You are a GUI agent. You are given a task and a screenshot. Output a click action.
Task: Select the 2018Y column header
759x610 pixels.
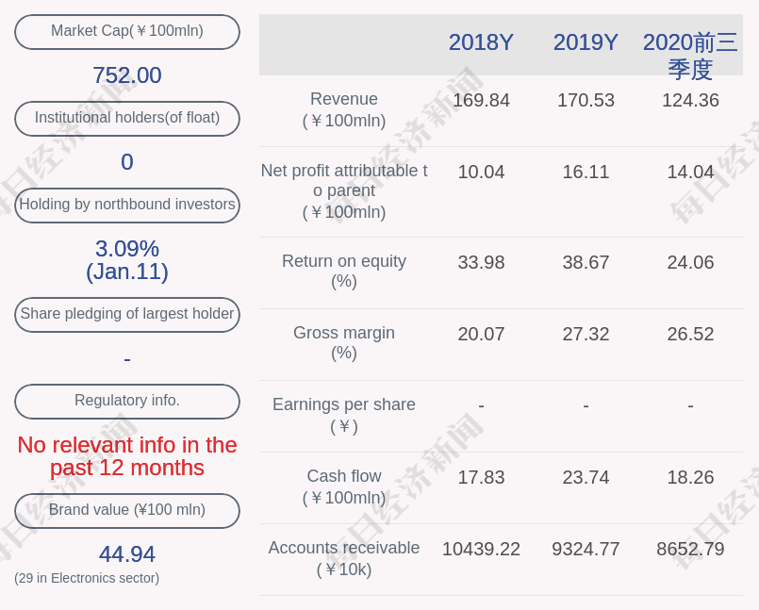click(481, 42)
